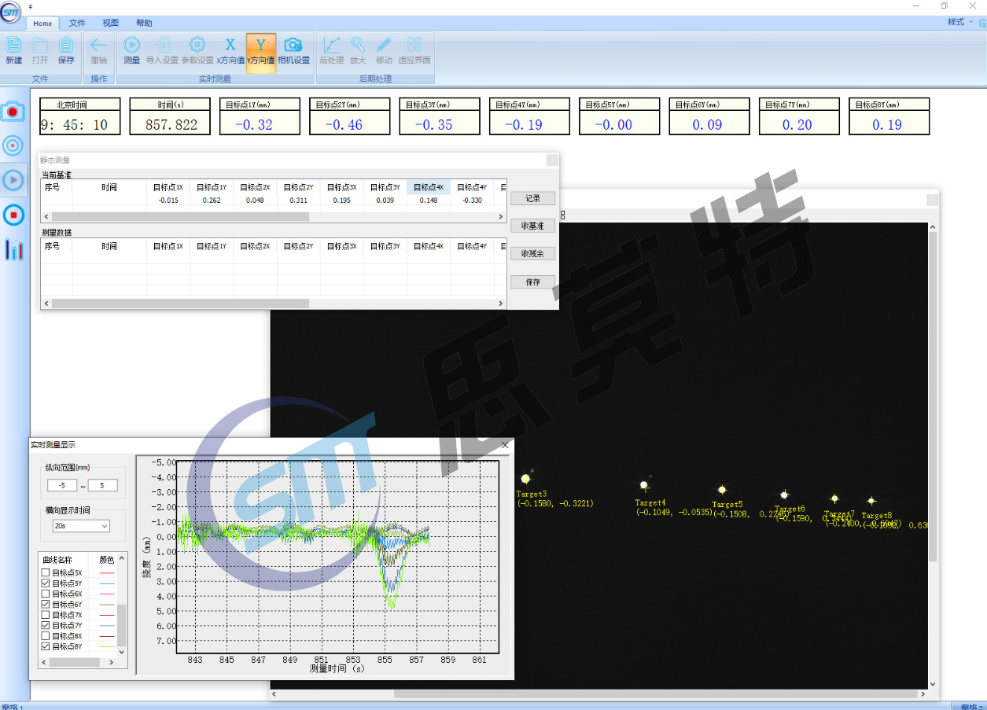Viewport: 987px width, 710px height.
Task: Click the Y方向值 ribbon icon
Action: click(x=261, y=50)
